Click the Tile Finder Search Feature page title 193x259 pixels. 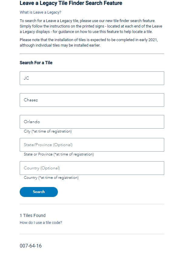click(71, 3)
